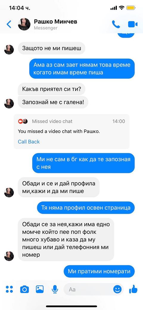Open the photo gallery icon

[x=40, y=289]
